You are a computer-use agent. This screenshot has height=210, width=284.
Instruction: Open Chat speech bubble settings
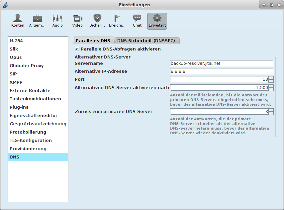point(137,21)
